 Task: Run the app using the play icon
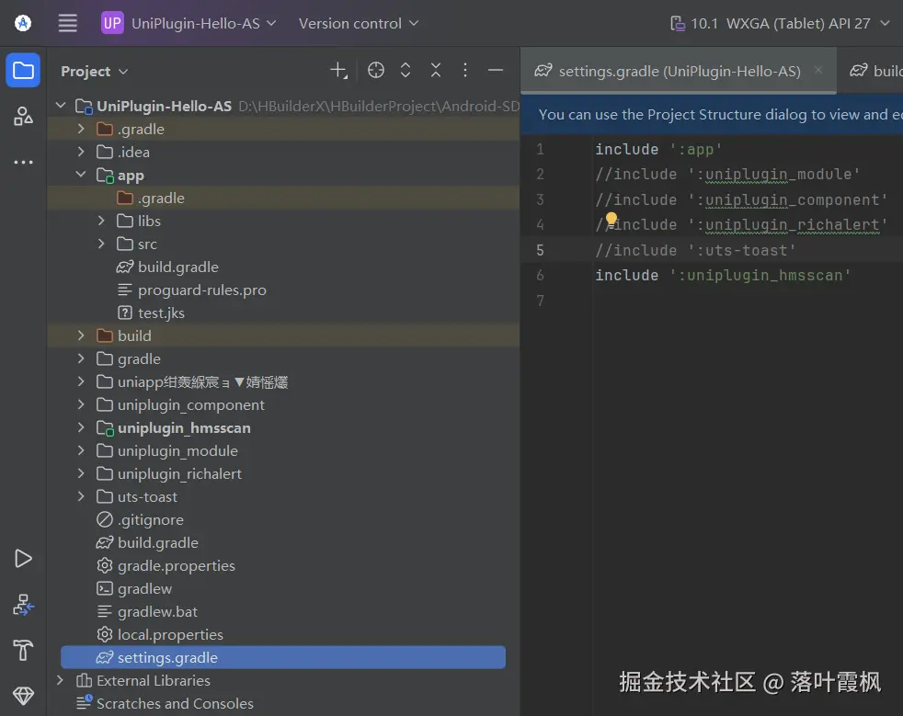pos(23,558)
